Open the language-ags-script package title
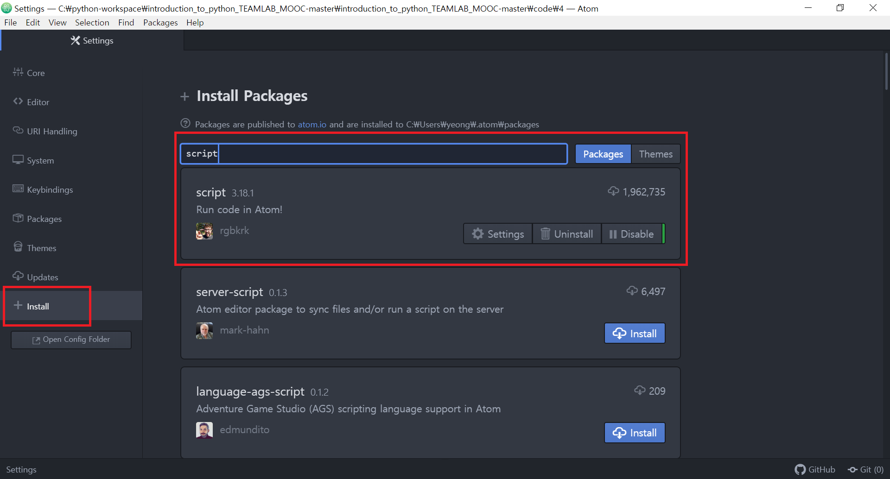 250,391
